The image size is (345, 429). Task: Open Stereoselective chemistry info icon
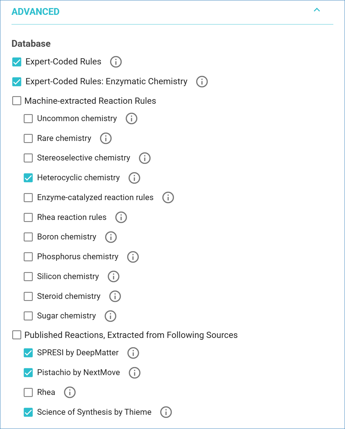[145, 158]
